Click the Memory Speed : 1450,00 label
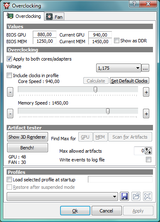The height and width of the screenshot is (222, 160). pyautogui.click(x=43, y=103)
